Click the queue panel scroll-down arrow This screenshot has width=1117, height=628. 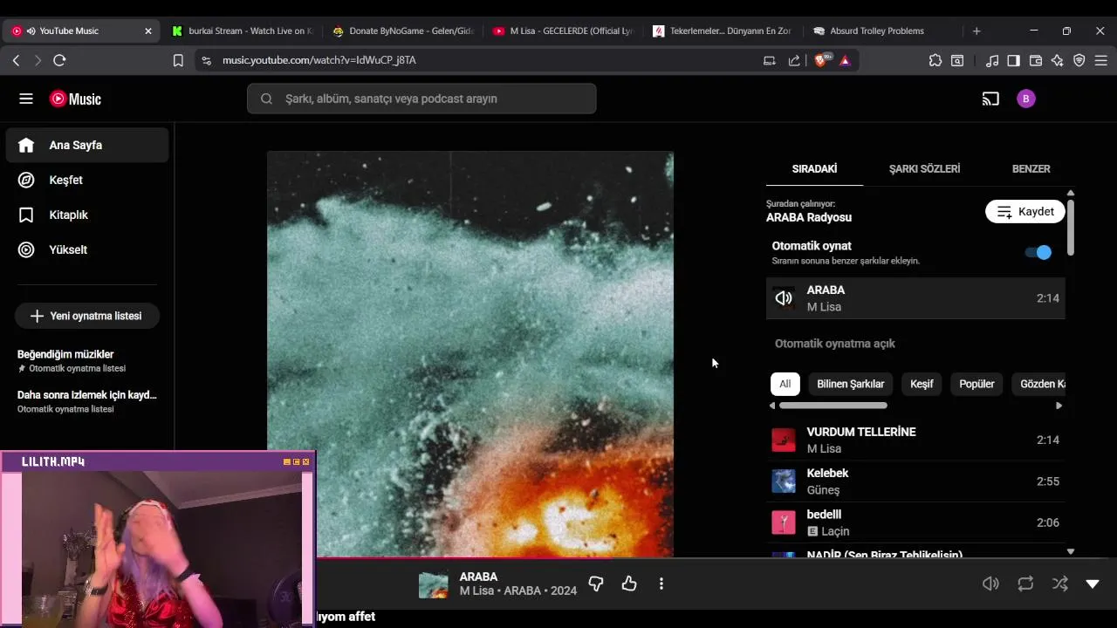coord(1071,551)
